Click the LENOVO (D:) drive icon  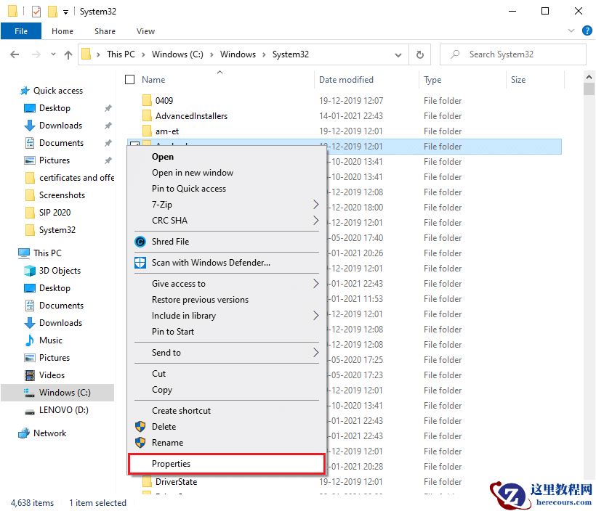pos(30,412)
